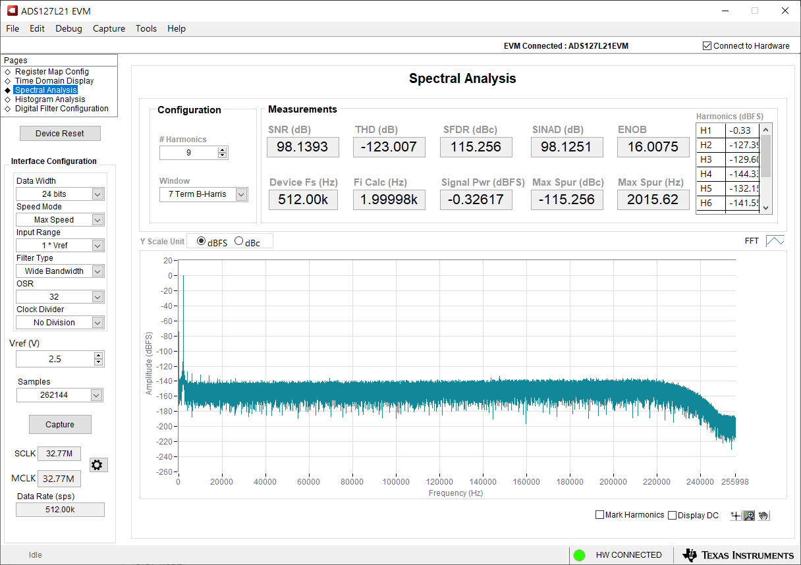Image resolution: width=801 pixels, height=565 pixels.
Task: Open the Window type dropdown
Action: click(x=241, y=194)
